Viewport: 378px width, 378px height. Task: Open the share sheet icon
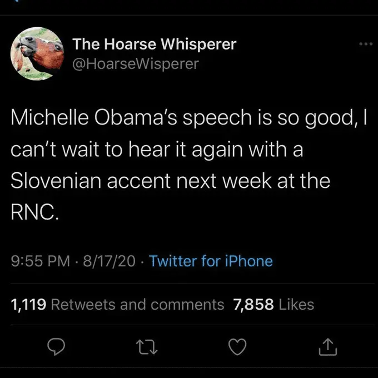(328, 347)
